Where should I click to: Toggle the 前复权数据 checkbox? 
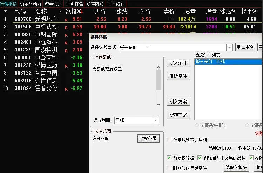(x=169, y=158)
